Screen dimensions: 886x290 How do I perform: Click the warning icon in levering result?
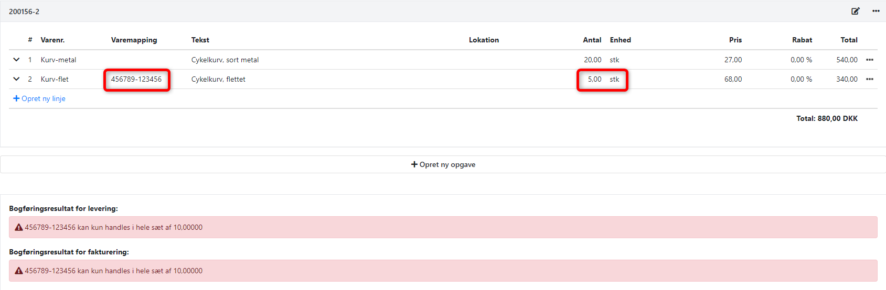[x=19, y=227]
